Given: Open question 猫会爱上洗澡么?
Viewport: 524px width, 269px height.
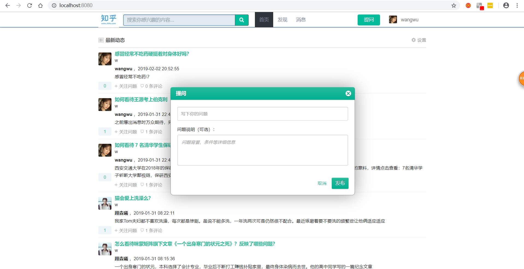Looking at the screenshot, I should (x=133, y=198).
